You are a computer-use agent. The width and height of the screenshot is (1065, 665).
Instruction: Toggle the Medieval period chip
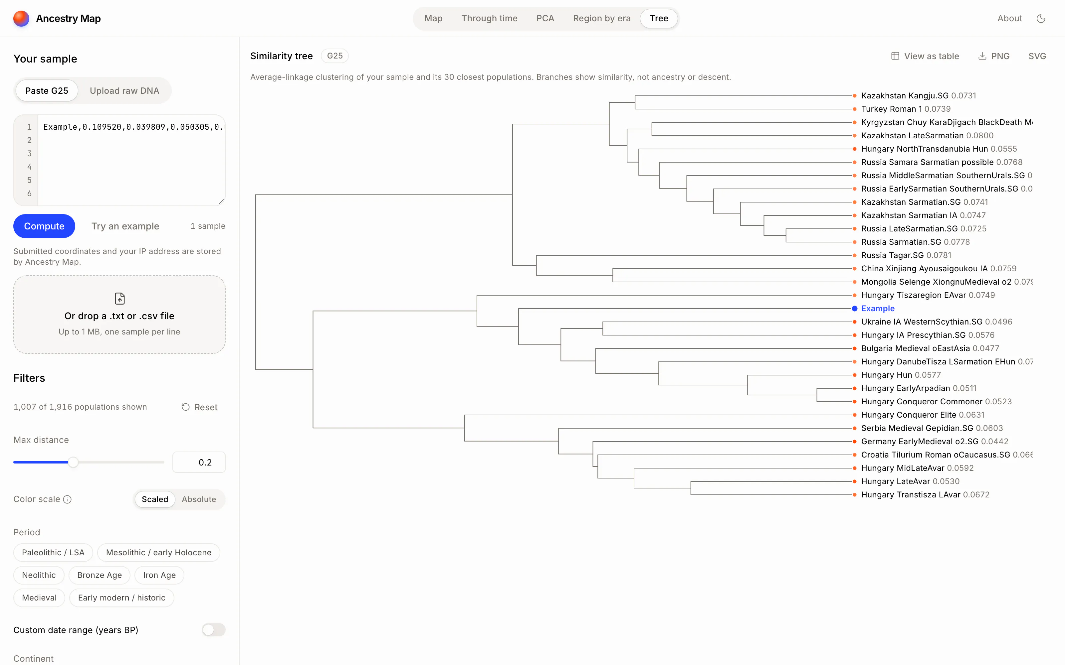pyautogui.click(x=39, y=598)
